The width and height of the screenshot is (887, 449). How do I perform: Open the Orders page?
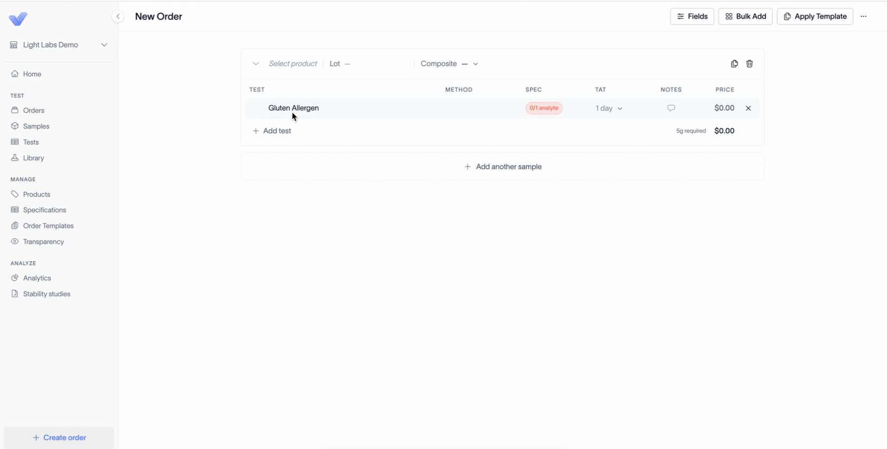coord(34,111)
